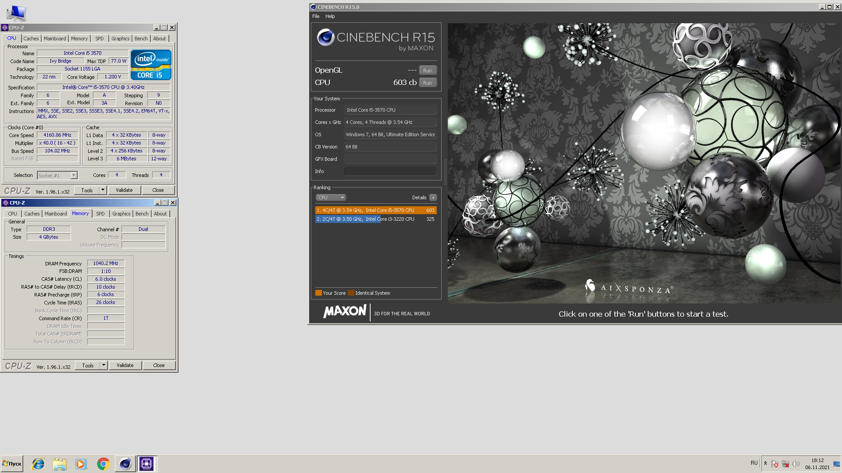Switch to Memory tab in upper CPU-Z
This screenshot has height=473, width=842.
pos(79,39)
